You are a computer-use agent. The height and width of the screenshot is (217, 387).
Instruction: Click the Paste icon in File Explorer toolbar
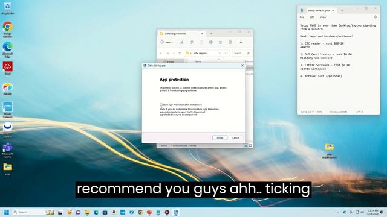coord(201,42)
